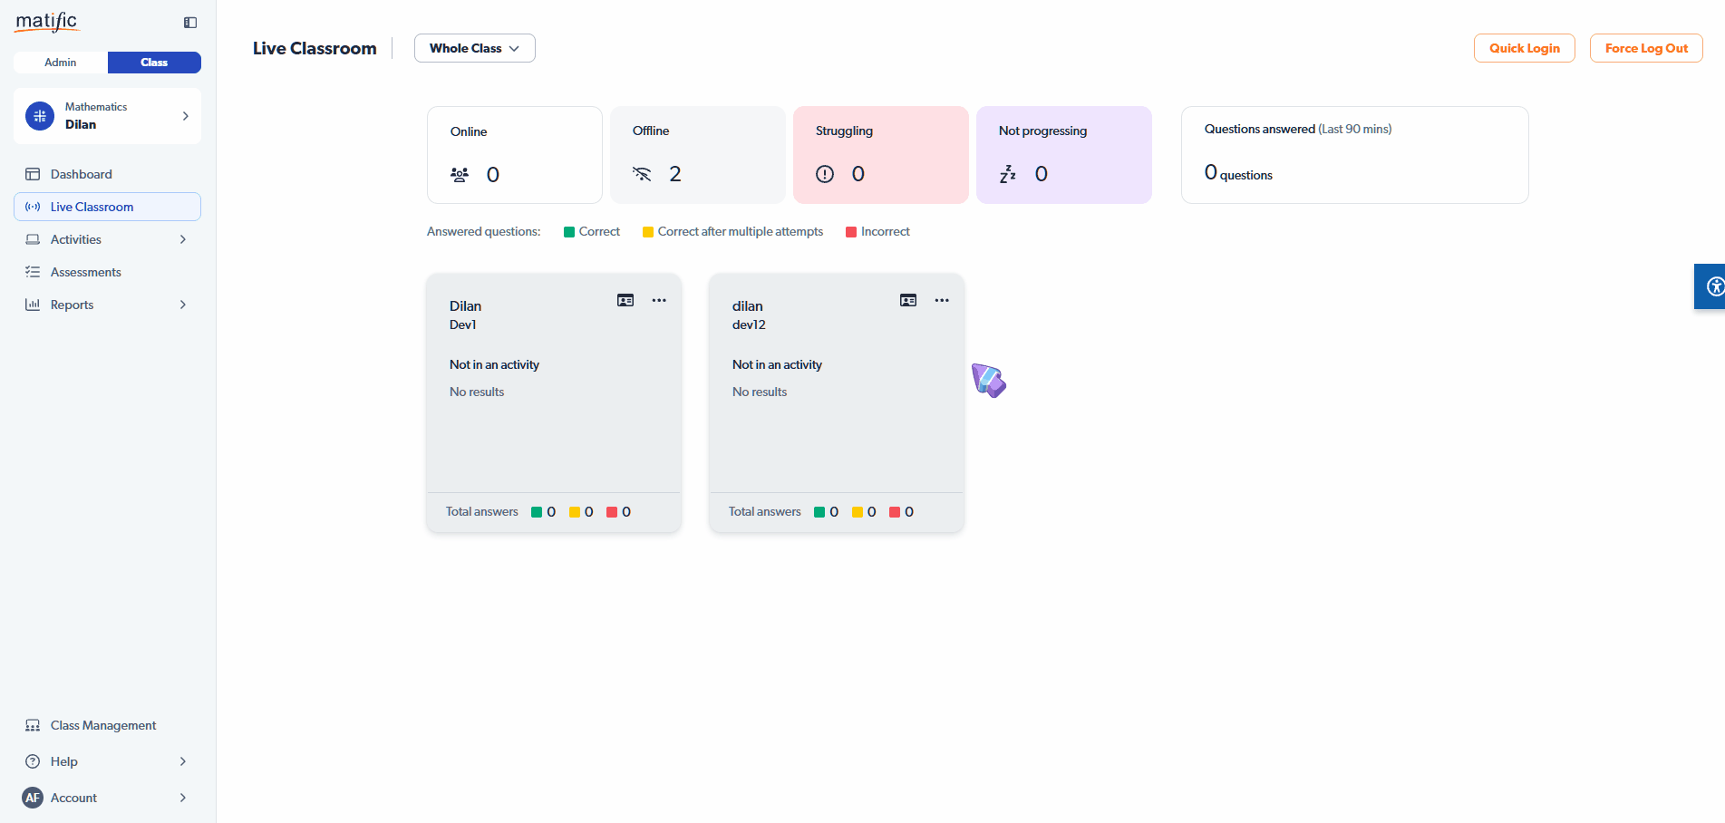This screenshot has height=823, width=1725.
Task: Open the Reports bar chart icon
Action: click(34, 305)
